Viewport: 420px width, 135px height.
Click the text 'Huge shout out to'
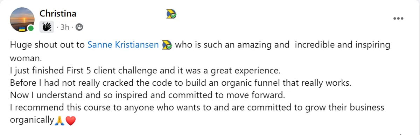pyautogui.click(x=48, y=45)
